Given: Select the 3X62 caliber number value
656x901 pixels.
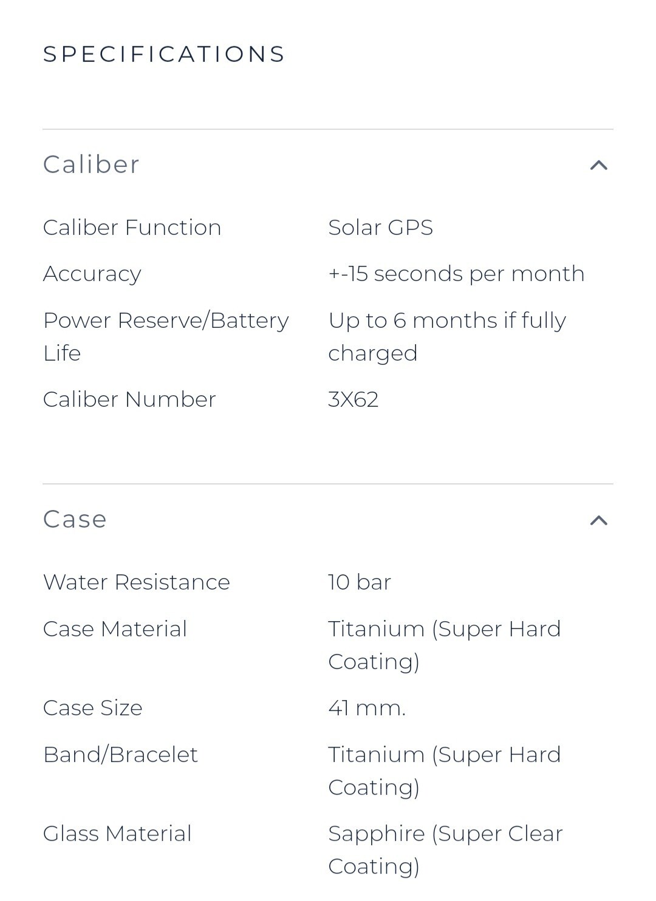Looking at the screenshot, I should [354, 399].
